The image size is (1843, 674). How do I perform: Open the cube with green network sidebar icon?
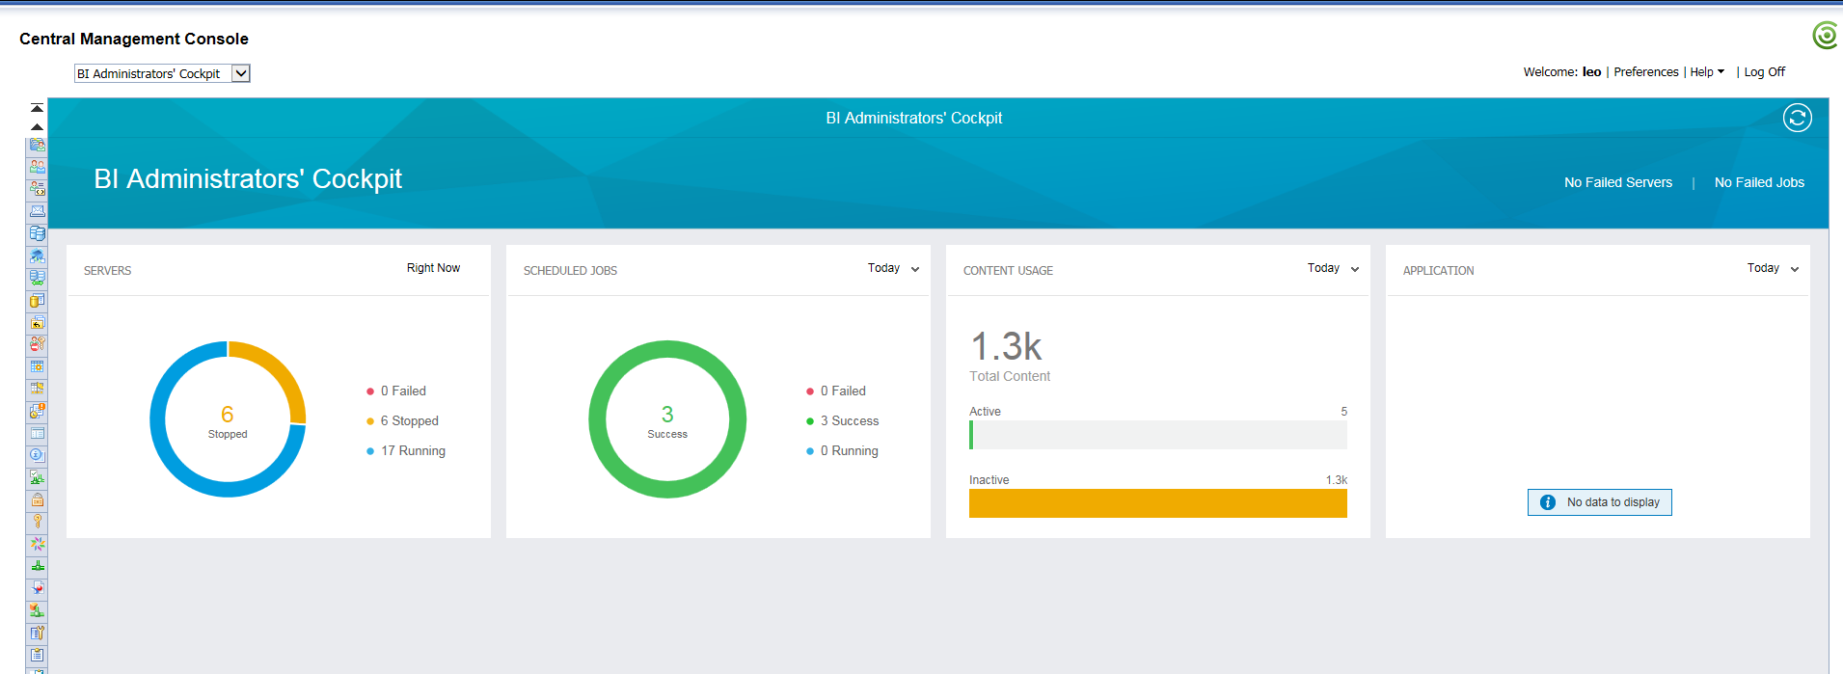click(x=37, y=610)
